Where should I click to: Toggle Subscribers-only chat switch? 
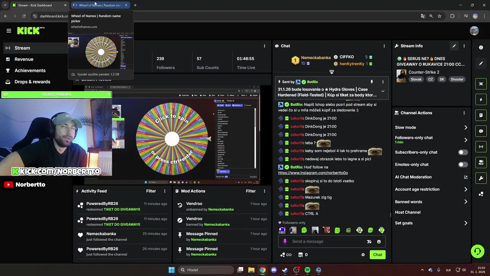pyautogui.click(x=463, y=152)
